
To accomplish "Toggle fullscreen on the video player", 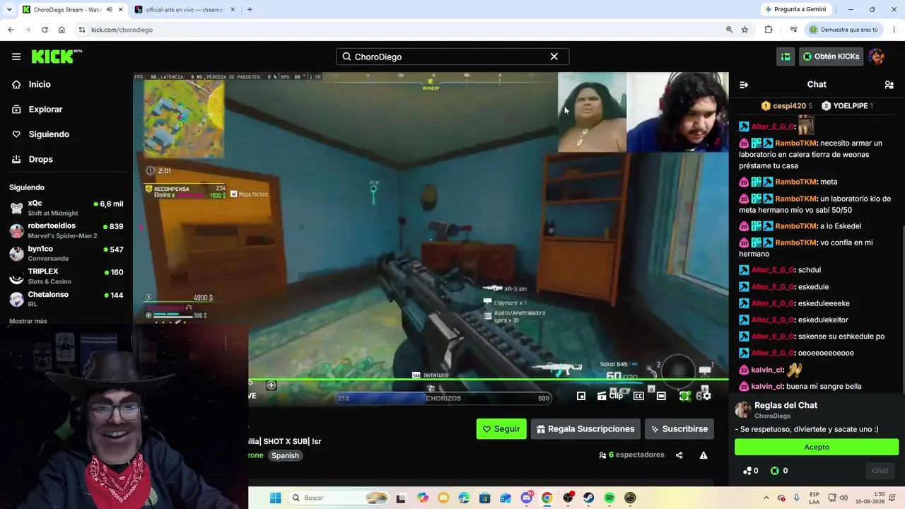I will coord(684,396).
